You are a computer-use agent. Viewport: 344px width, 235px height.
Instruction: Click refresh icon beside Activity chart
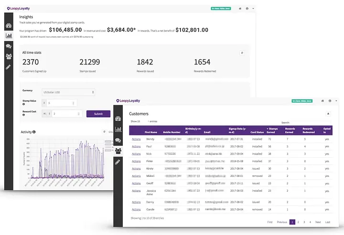(x=105, y=132)
